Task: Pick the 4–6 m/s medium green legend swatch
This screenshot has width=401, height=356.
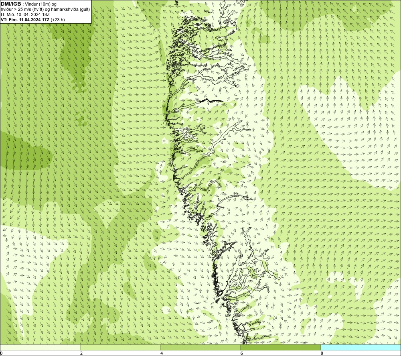Action: tap(200, 348)
